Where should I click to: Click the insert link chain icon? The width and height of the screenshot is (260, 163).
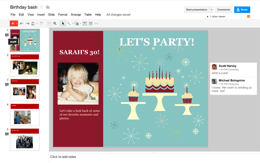96,24
